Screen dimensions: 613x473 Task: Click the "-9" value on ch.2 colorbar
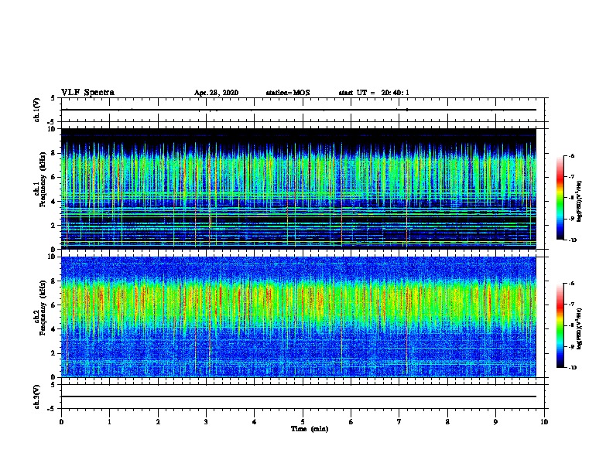571,346
